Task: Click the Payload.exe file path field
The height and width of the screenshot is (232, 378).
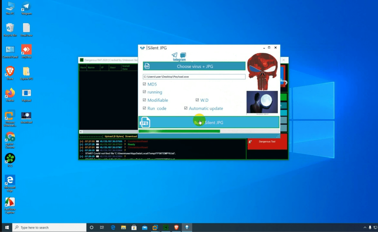Action: coord(194,77)
